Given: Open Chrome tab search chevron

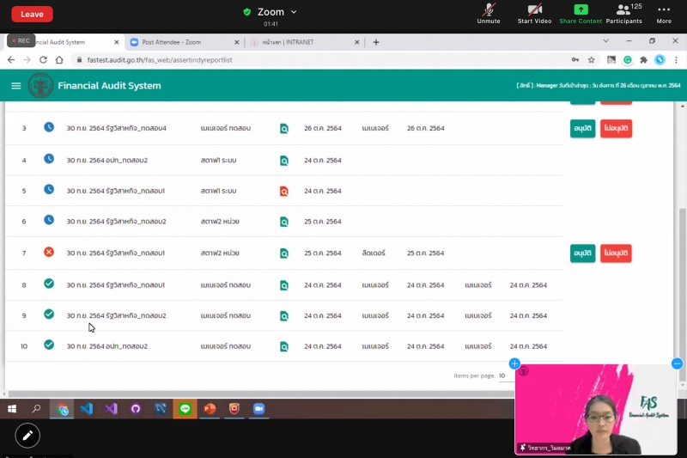Looking at the screenshot, I should [606, 41].
